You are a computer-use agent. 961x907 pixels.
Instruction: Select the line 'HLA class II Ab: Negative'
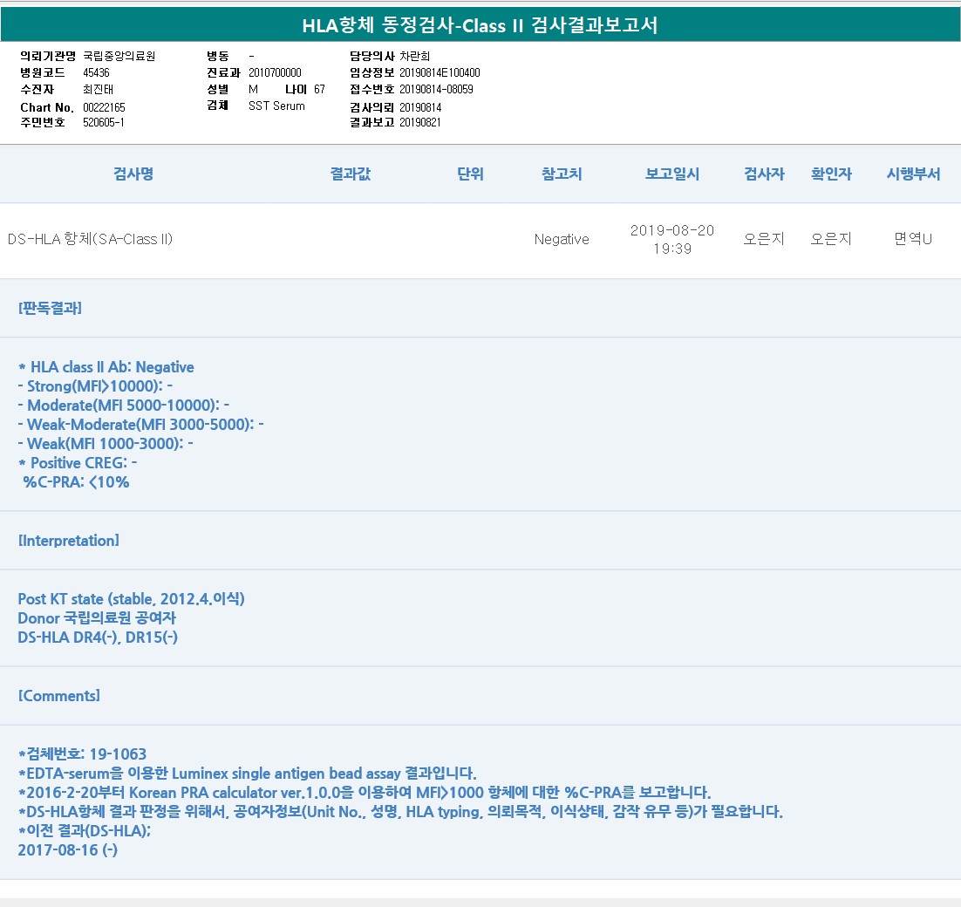pos(106,367)
